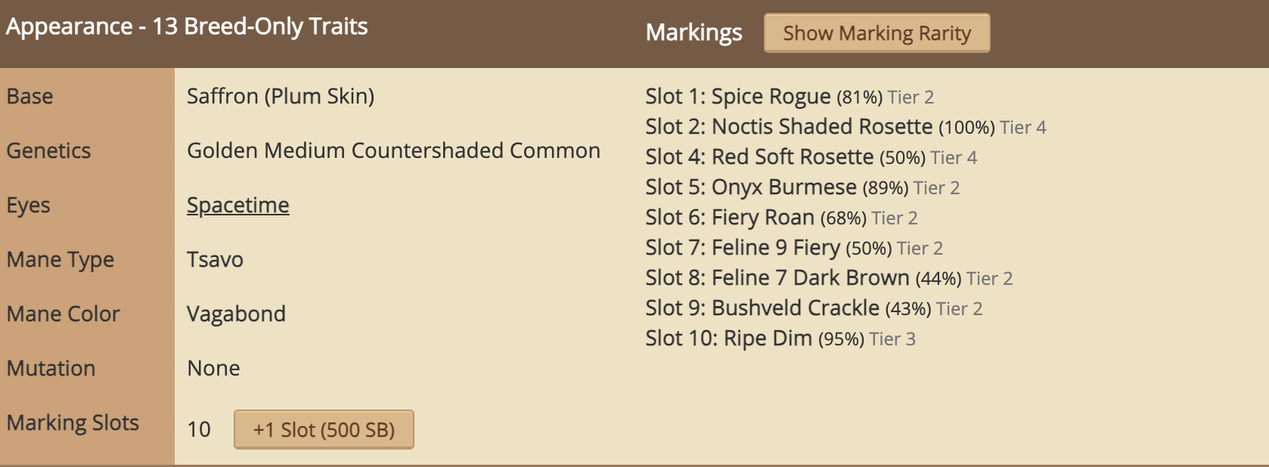Click the Vagabond mane color value

click(236, 314)
